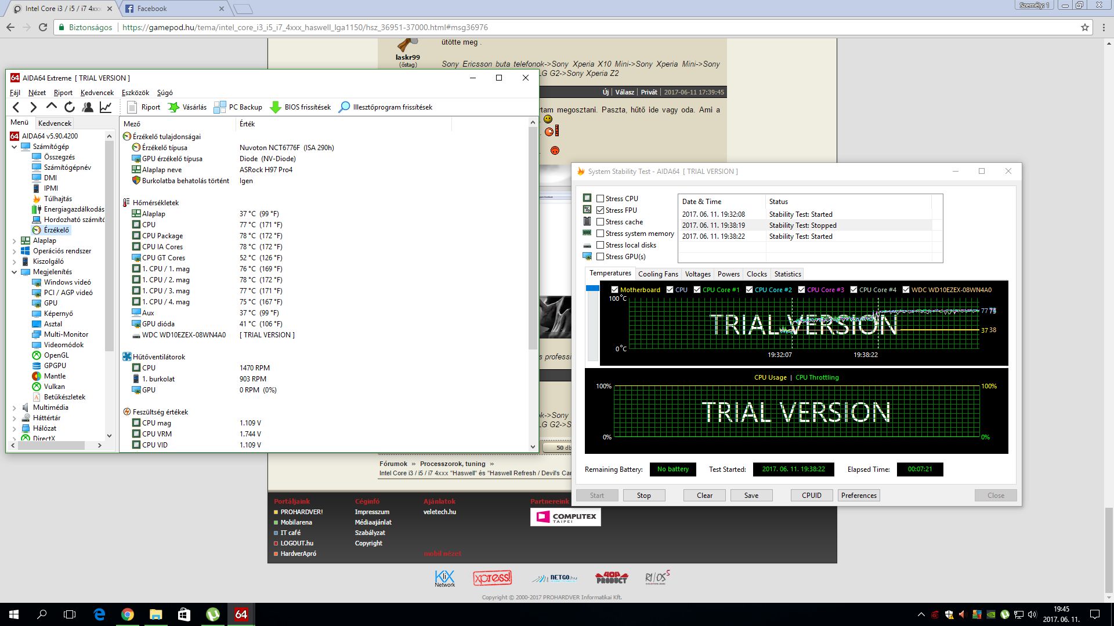Expand Kiszolgáló tree node
The height and width of the screenshot is (626, 1114).
15,262
